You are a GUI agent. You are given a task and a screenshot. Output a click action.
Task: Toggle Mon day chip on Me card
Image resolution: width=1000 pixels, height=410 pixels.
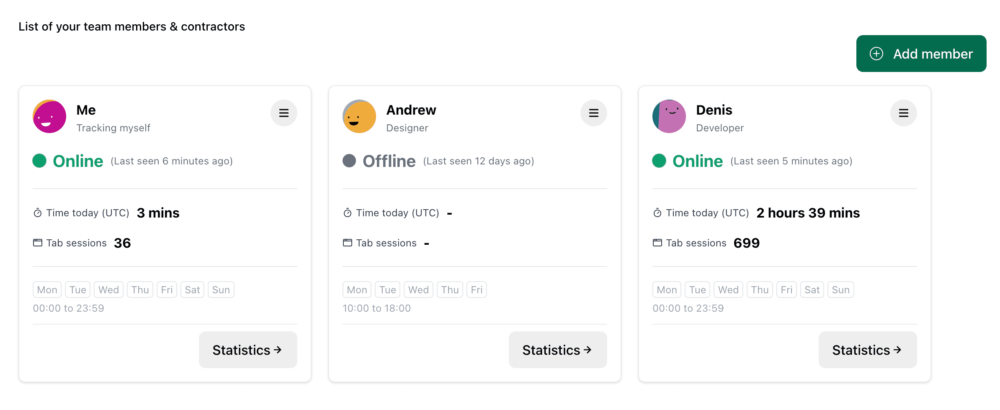pyautogui.click(x=47, y=290)
